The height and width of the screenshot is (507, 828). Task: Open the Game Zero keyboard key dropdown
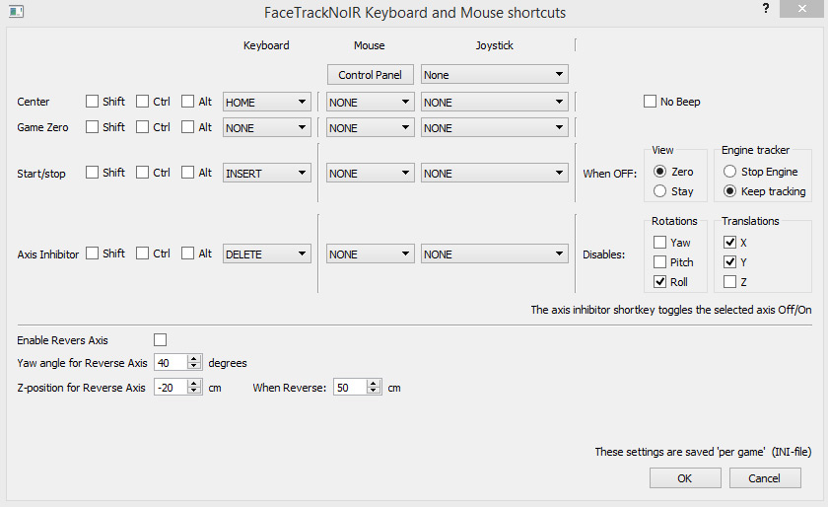tap(267, 127)
